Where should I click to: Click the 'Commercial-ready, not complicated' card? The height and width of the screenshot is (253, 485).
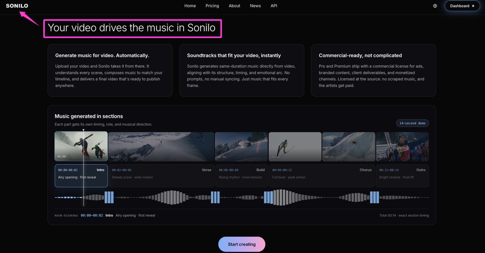click(373, 70)
